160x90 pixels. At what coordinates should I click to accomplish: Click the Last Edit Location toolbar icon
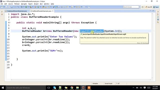77,7
